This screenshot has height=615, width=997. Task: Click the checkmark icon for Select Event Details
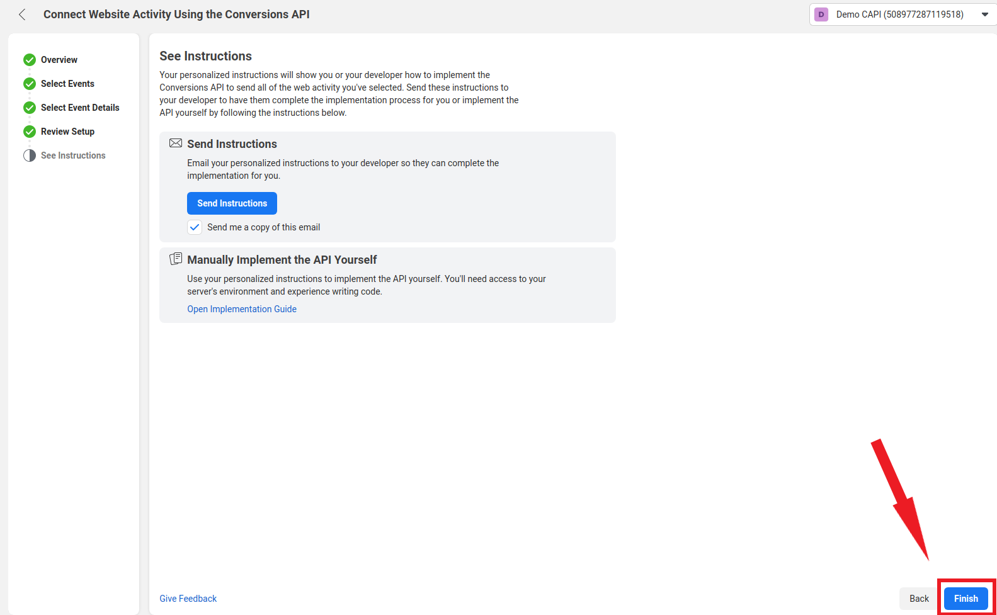pos(30,108)
